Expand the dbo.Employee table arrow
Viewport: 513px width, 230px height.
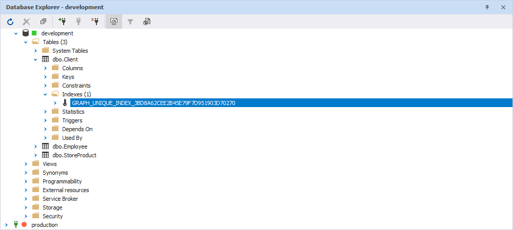[36, 147]
